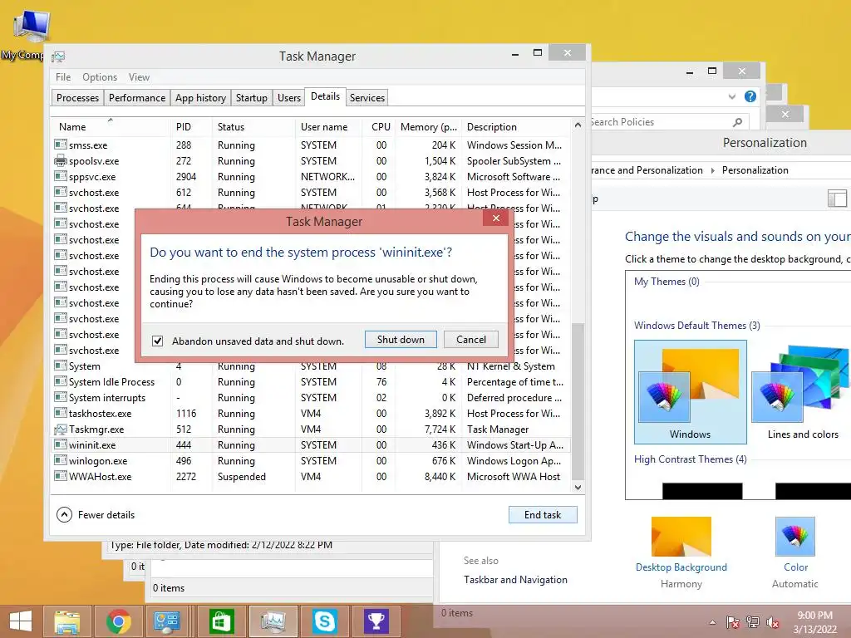Click the list scroll up arrow
This screenshot has height=638, width=851.
578,125
